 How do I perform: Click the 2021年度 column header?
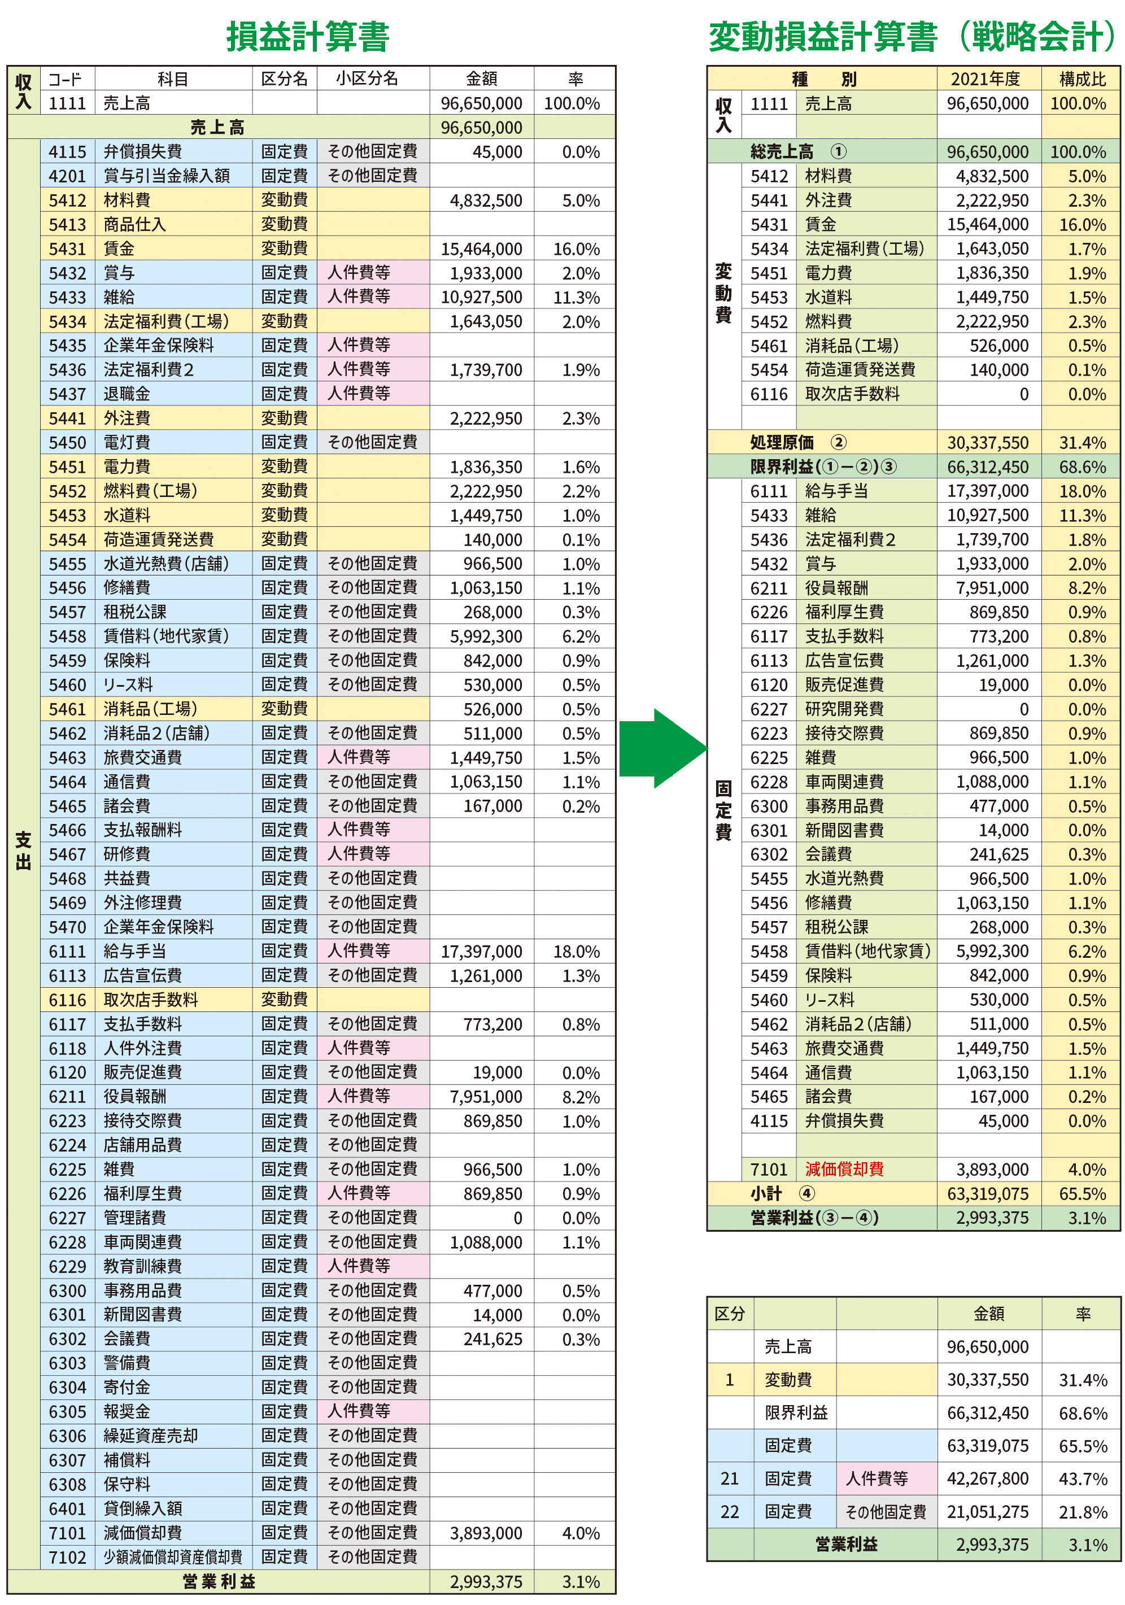coord(987,79)
